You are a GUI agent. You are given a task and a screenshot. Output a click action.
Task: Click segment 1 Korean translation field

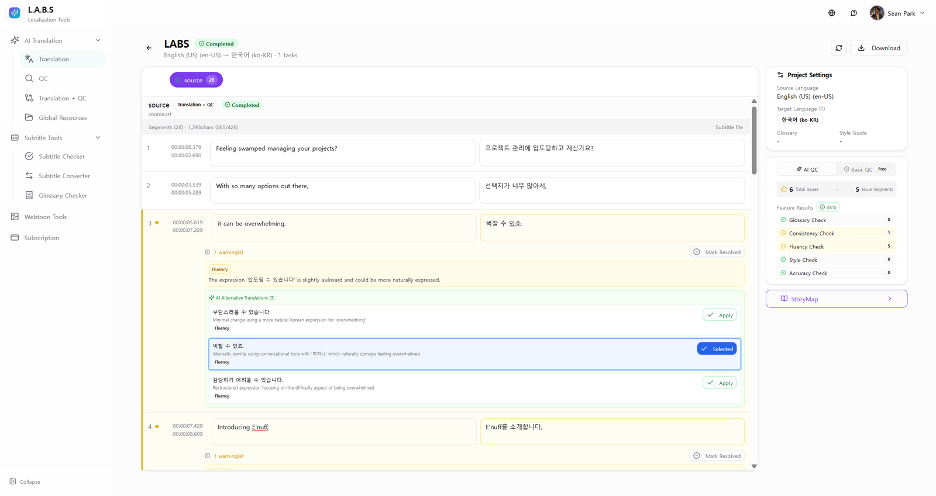point(611,153)
